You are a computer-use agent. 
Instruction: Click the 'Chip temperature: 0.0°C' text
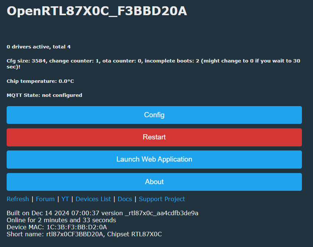(x=40, y=81)
